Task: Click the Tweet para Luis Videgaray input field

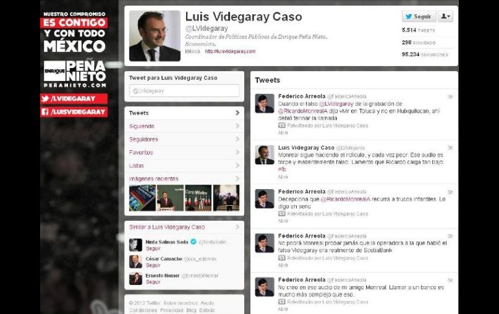Action: (184, 91)
